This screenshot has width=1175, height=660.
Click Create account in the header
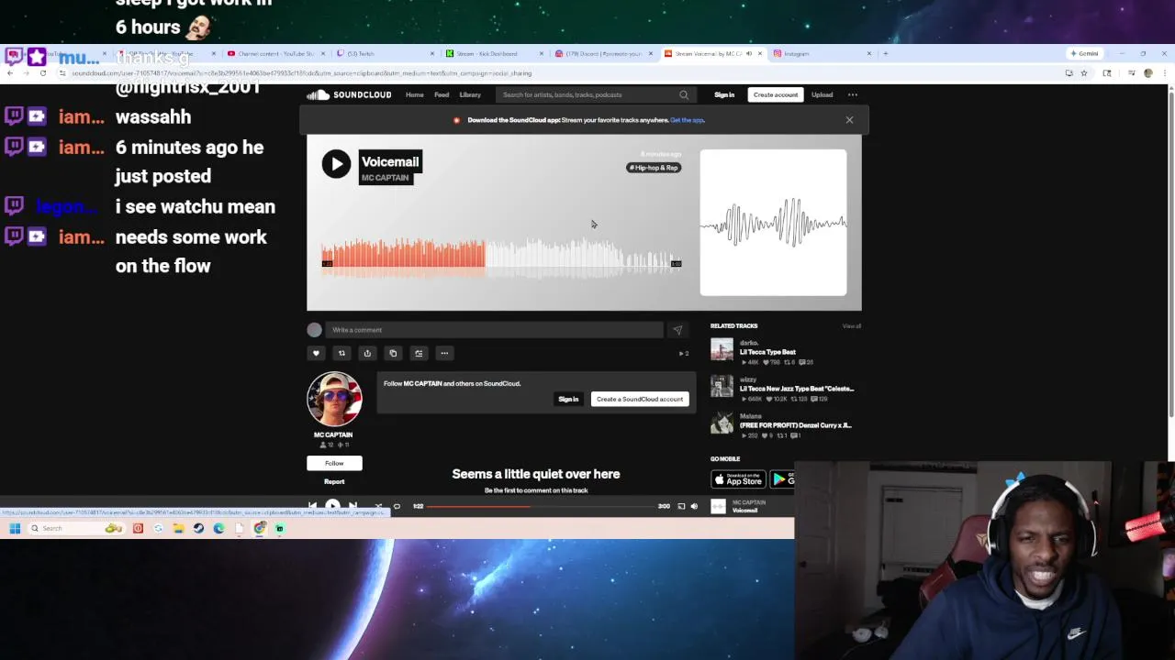(x=776, y=94)
